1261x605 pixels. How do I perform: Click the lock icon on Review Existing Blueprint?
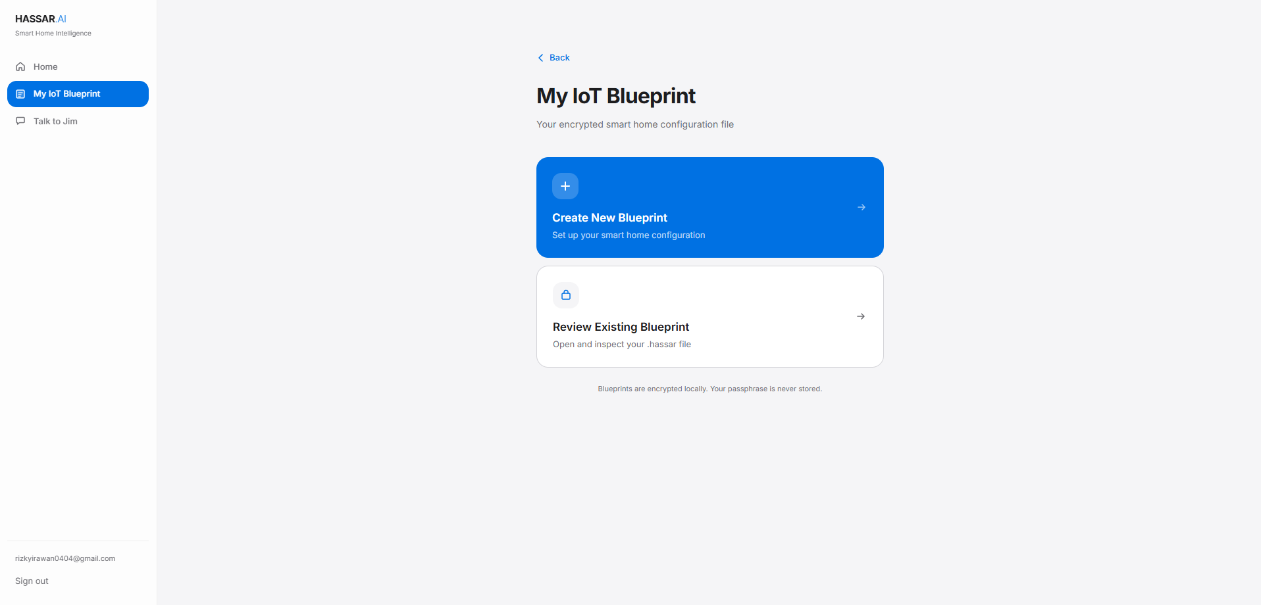[566, 295]
